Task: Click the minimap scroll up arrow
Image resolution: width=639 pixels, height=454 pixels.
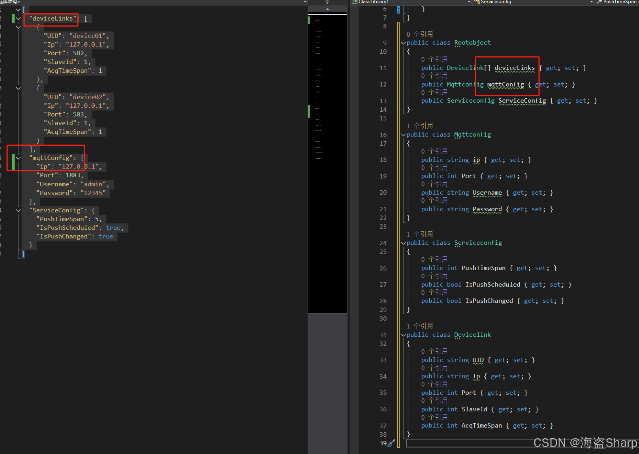Action: [327, 9]
